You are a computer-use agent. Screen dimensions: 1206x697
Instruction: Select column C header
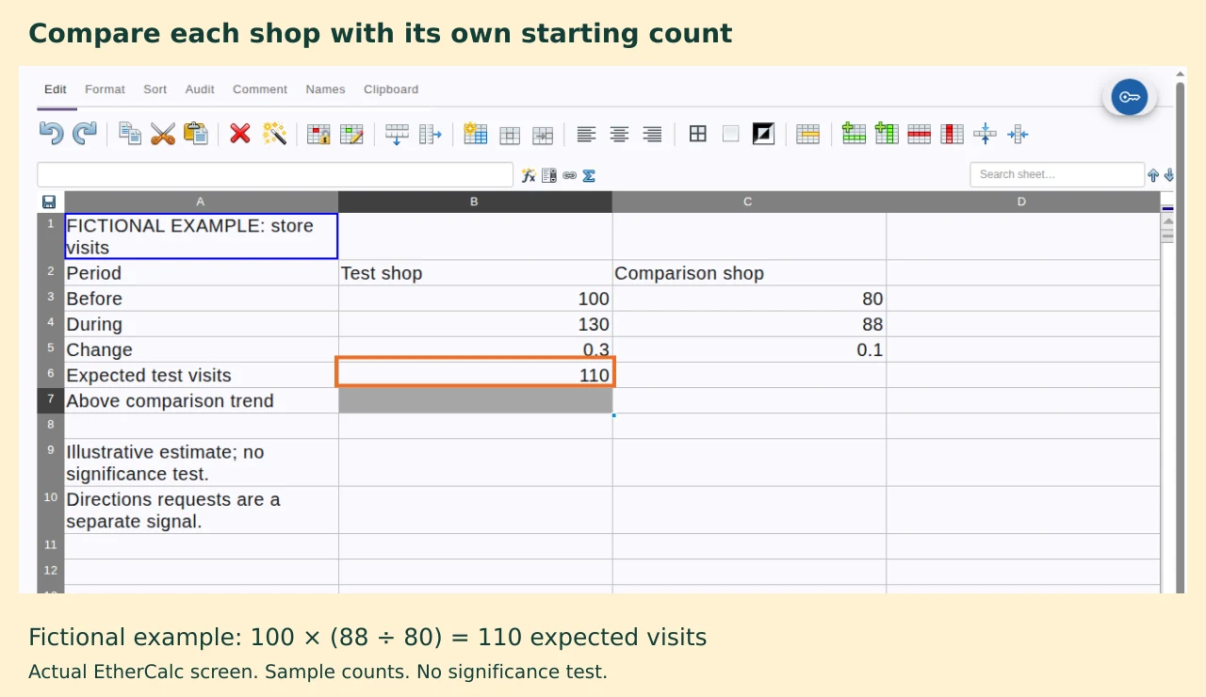point(748,202)
